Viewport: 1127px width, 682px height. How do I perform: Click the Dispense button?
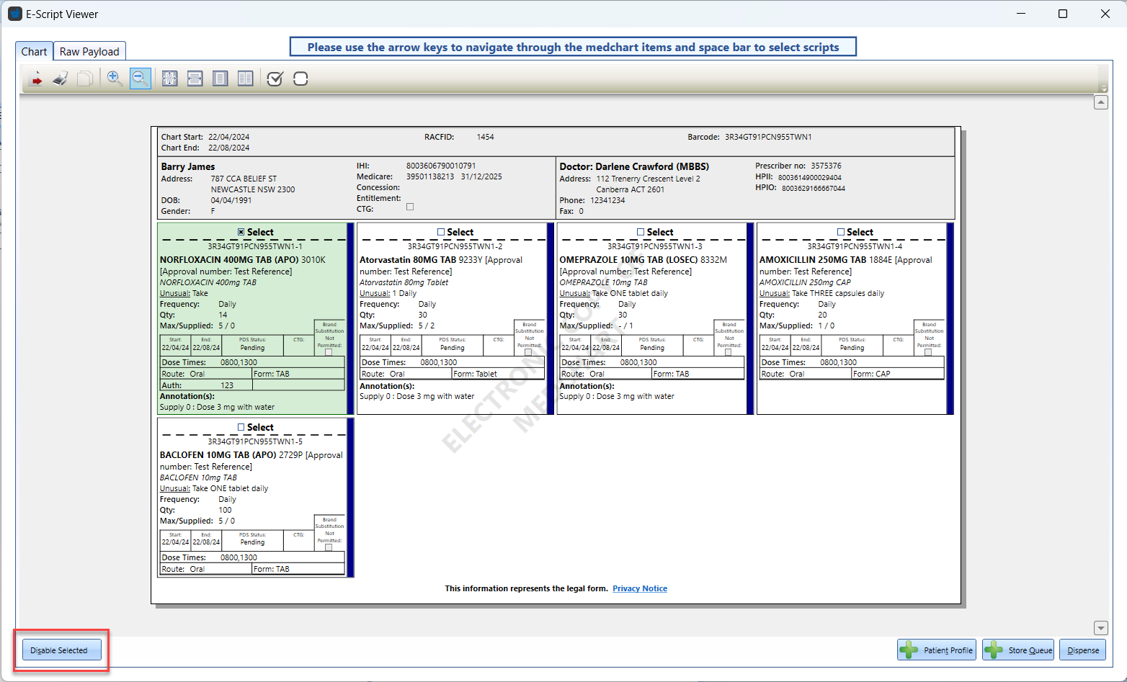[1083, 650]
